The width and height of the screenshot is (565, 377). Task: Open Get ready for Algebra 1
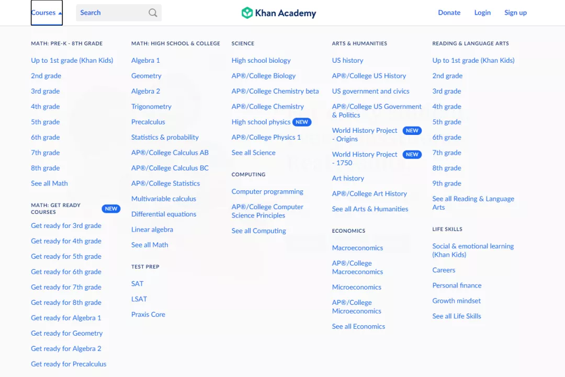tap(66, 318)
